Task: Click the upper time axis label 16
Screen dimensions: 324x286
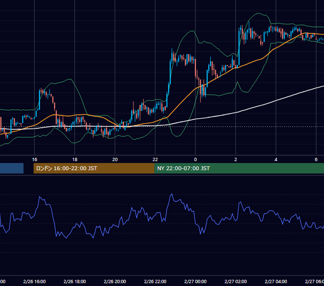Action: tap(34, 160)
